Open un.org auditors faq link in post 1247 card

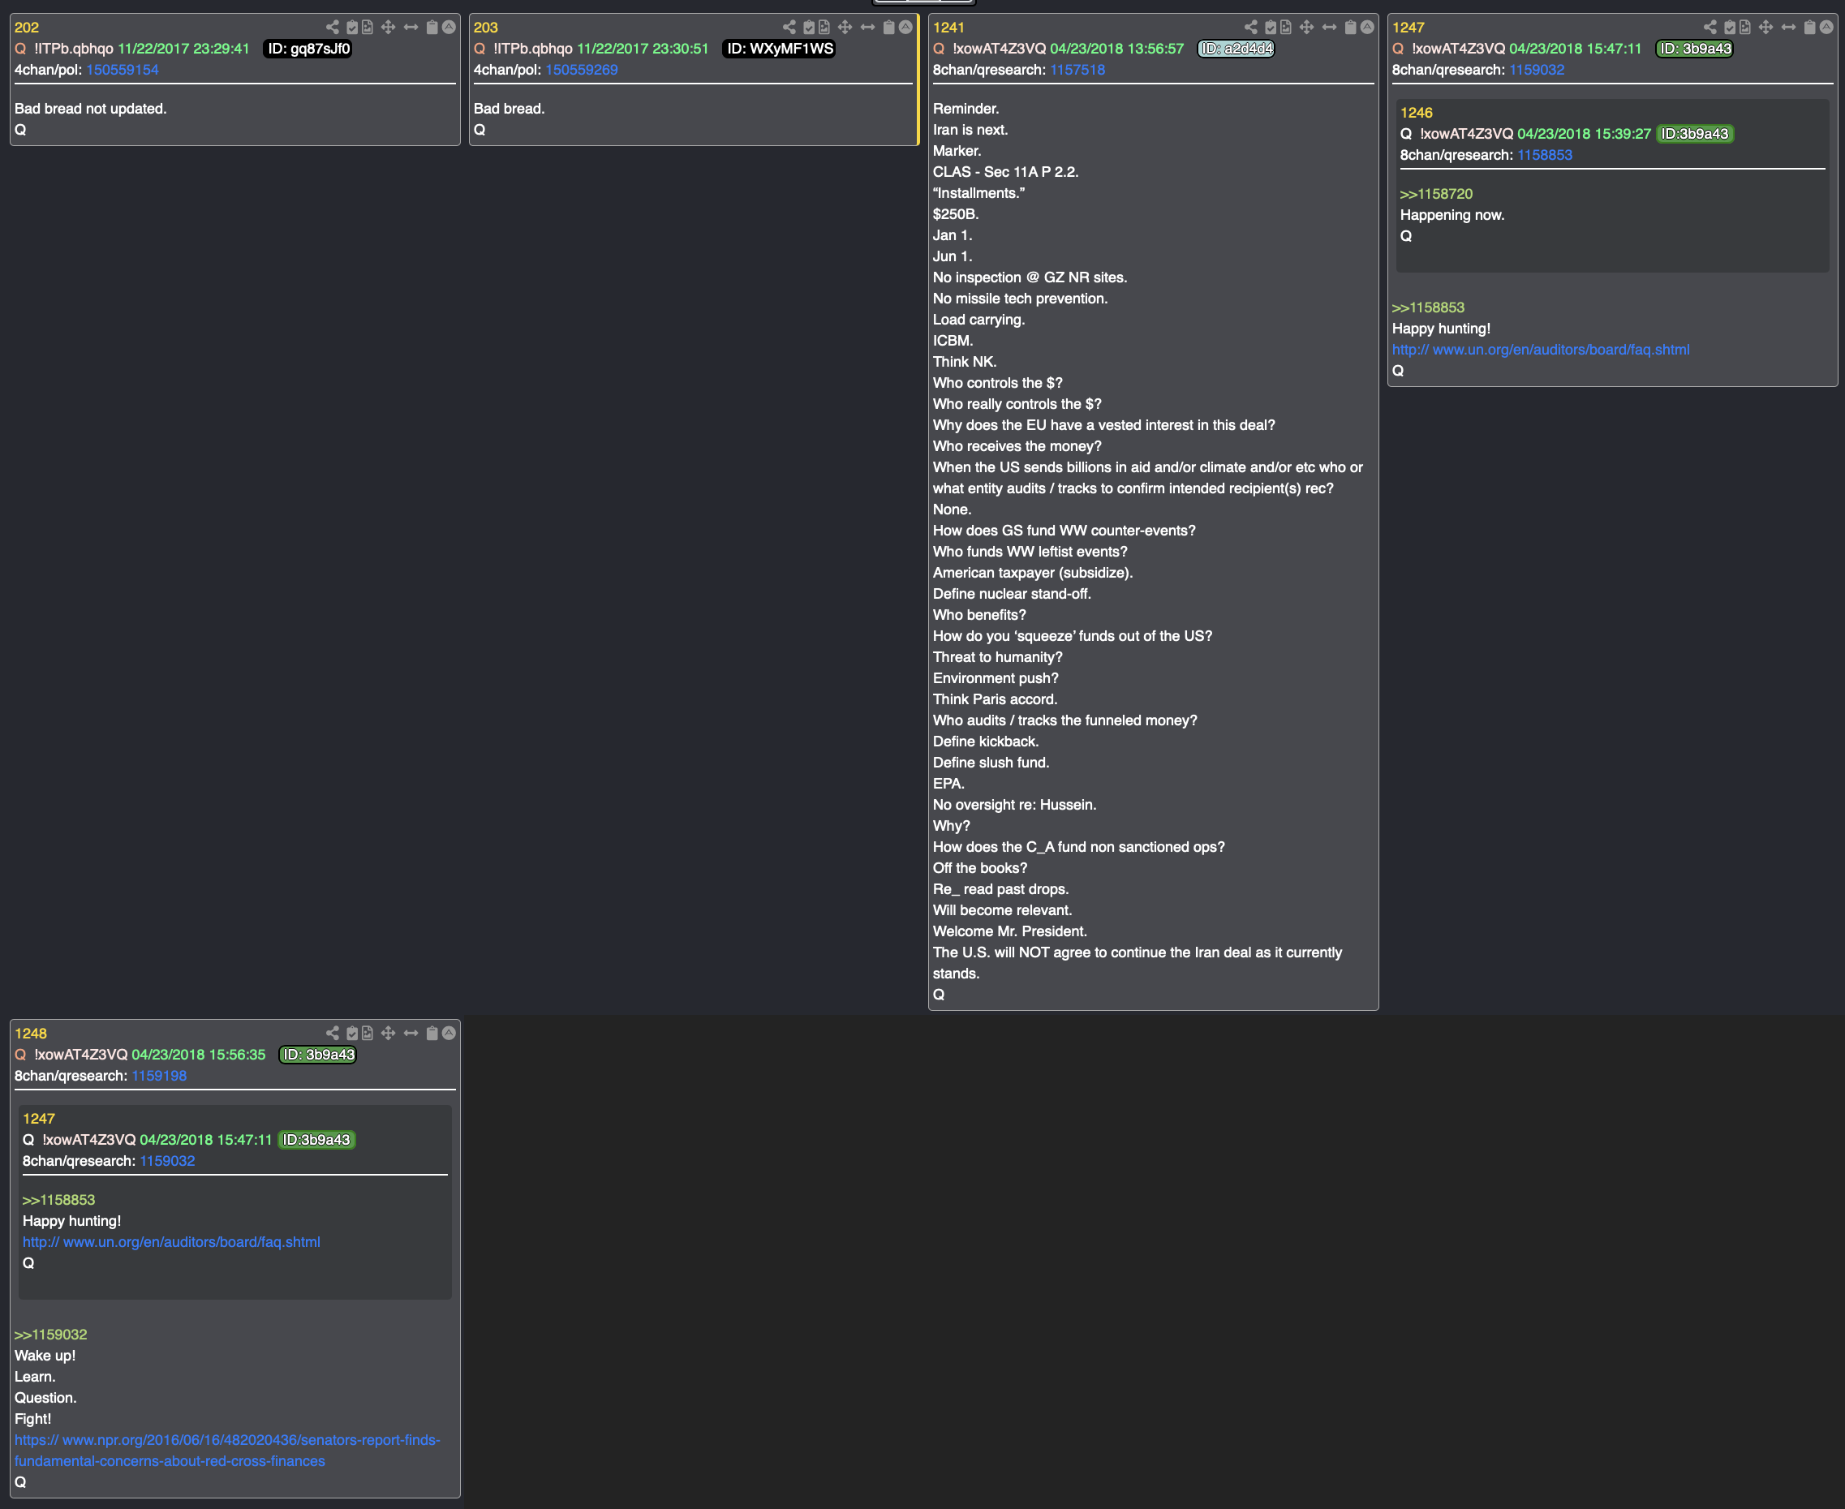(1541, 350)
